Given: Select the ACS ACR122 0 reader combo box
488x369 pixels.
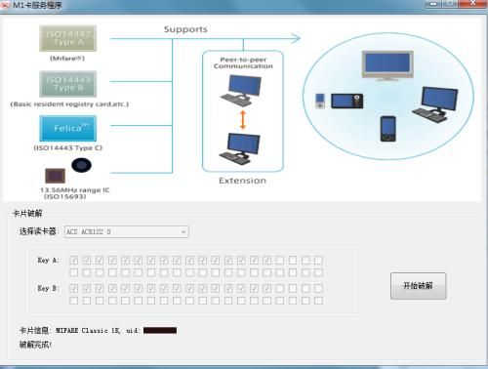Looking at the screenshot, I should click(127, 231).
